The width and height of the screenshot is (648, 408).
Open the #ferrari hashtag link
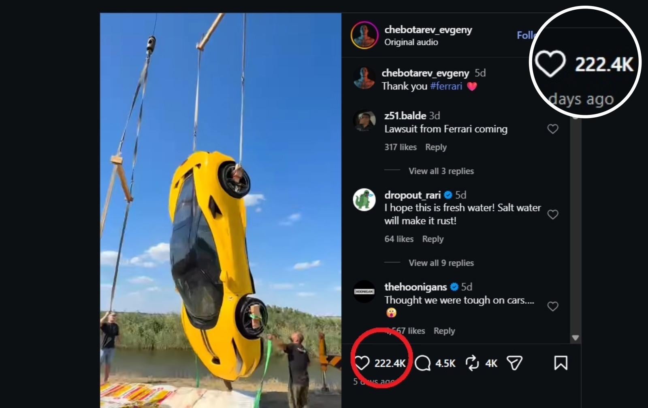[446, 86]
